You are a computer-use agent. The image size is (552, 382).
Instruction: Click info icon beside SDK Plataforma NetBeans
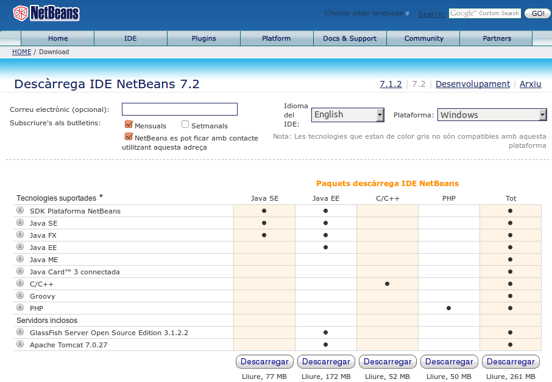[x=20, y=210]
